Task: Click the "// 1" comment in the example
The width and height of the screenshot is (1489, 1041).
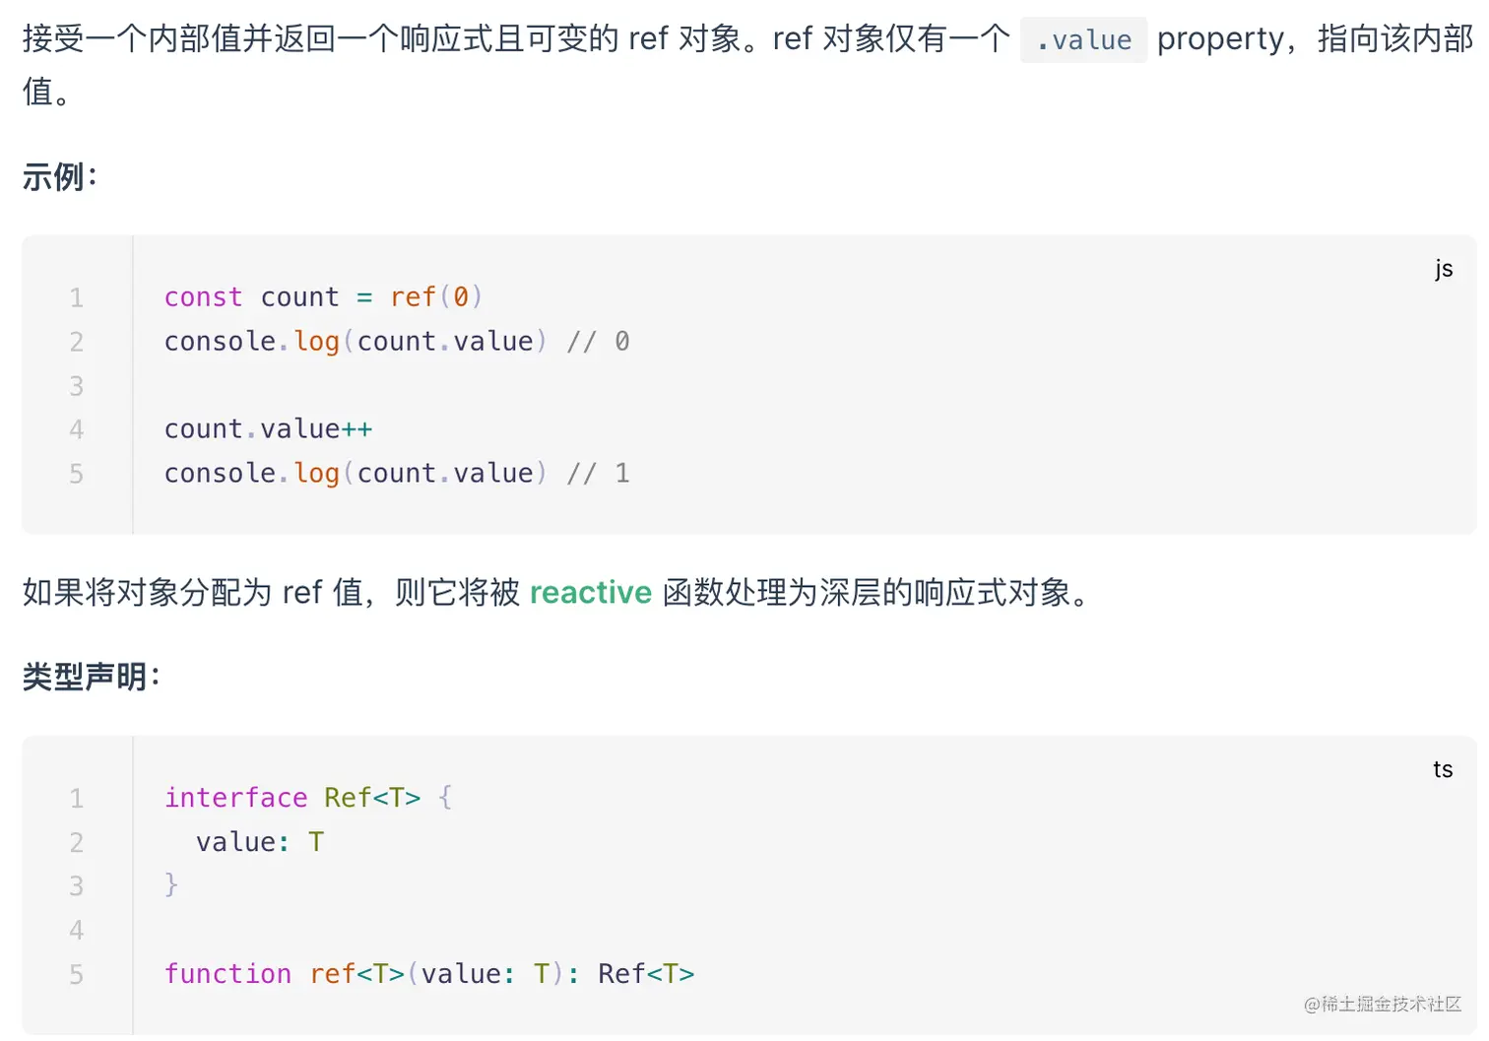Action: tap(598, 474)
